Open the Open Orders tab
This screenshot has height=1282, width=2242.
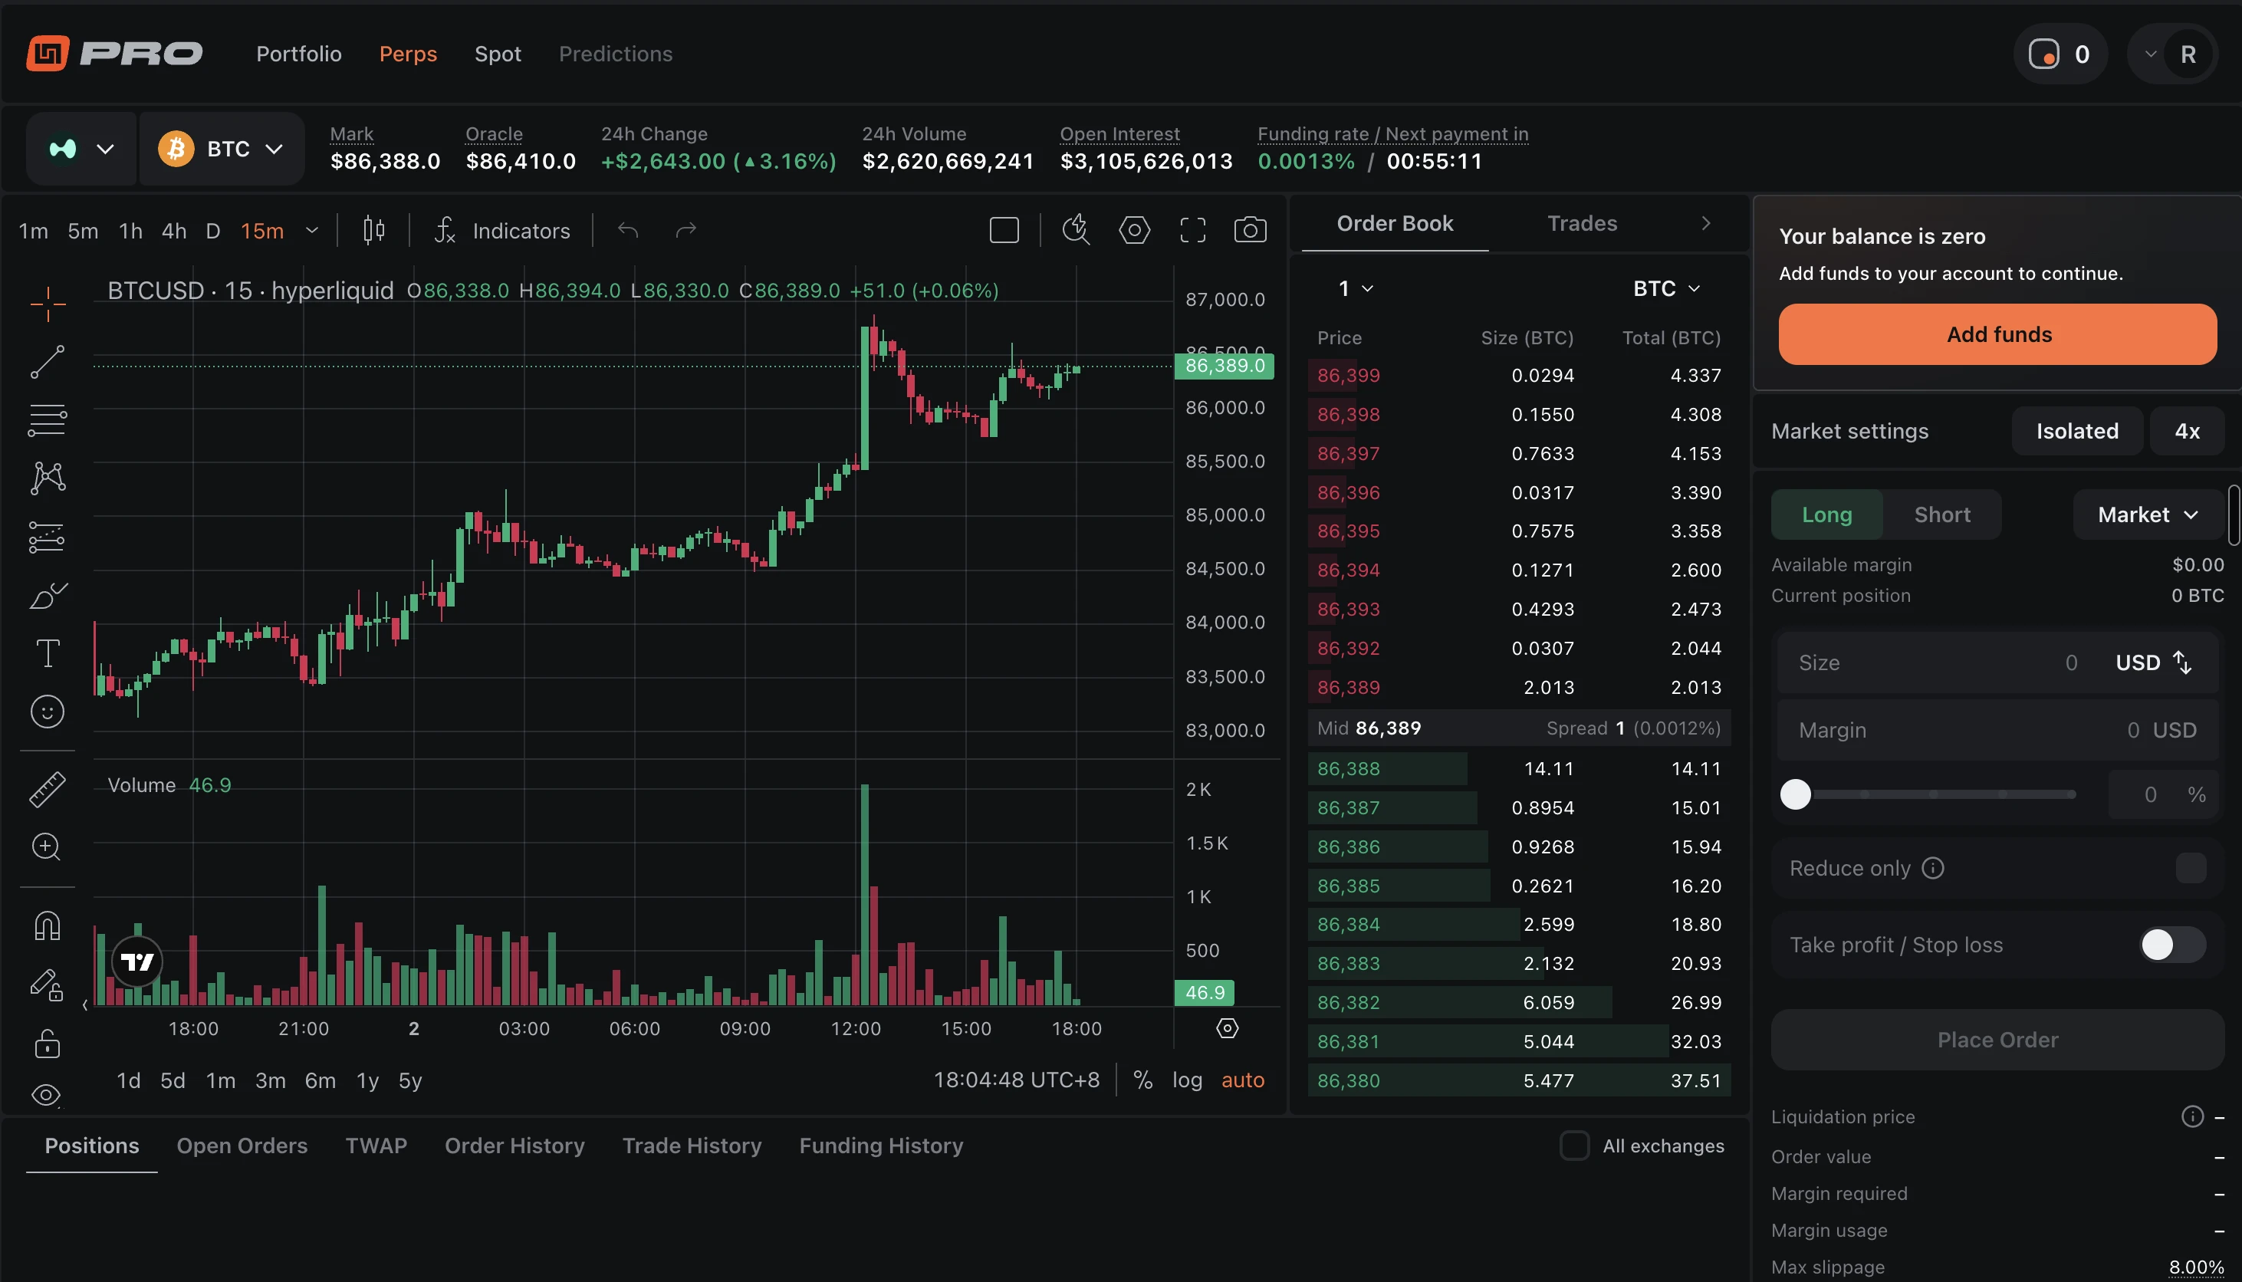(242, 1146)
